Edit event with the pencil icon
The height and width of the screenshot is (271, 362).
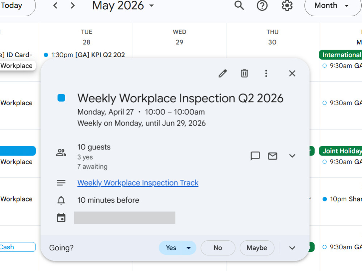223,73
